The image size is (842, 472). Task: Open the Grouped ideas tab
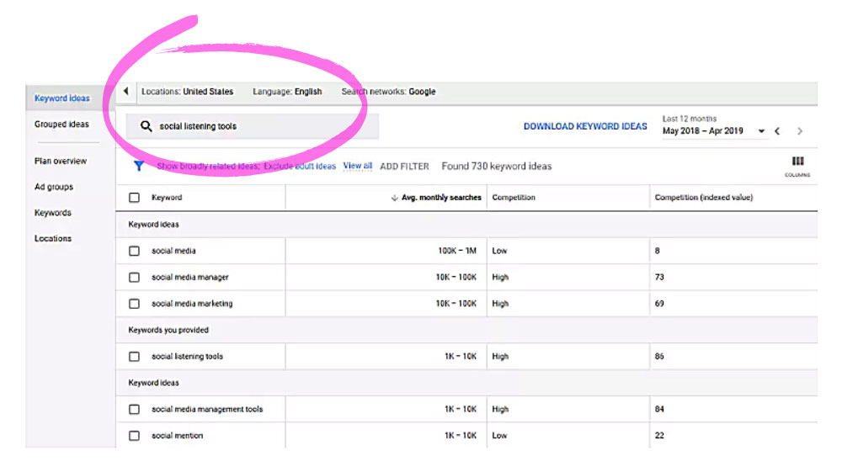tap(61, 125)
